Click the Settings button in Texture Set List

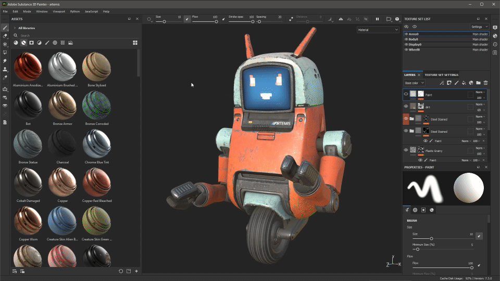coord(479,27)
